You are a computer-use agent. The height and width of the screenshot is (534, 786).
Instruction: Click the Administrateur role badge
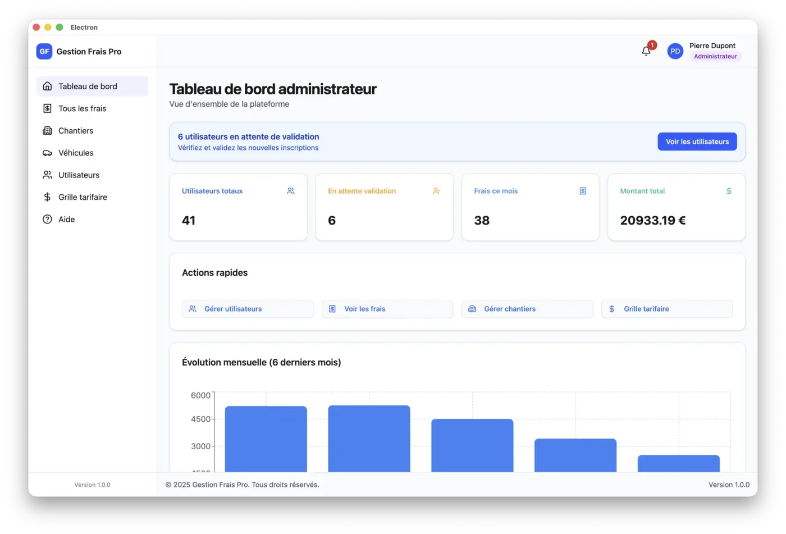(715, 57)
